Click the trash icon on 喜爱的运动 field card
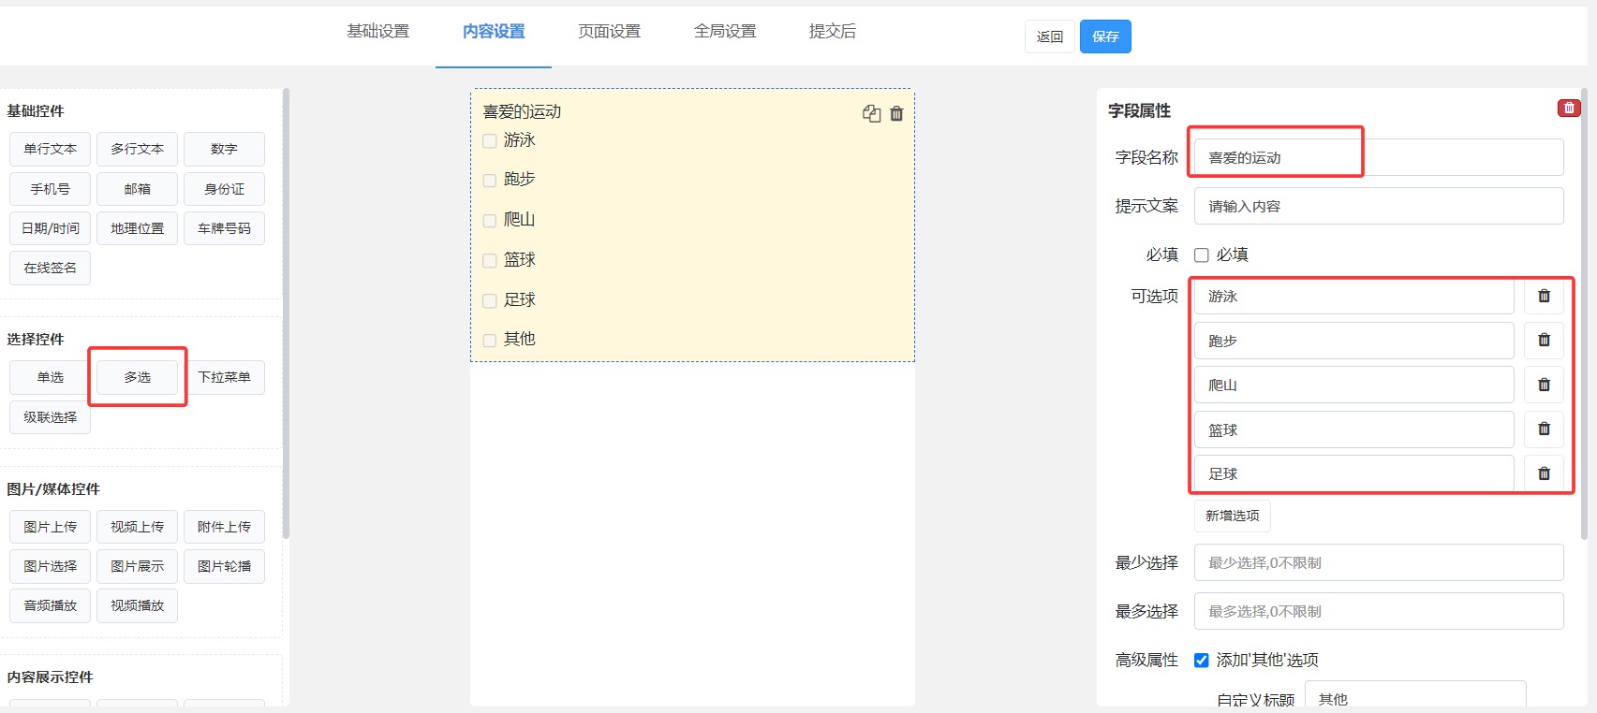This screenshot has width=1597, height=713. coord(896,113)
